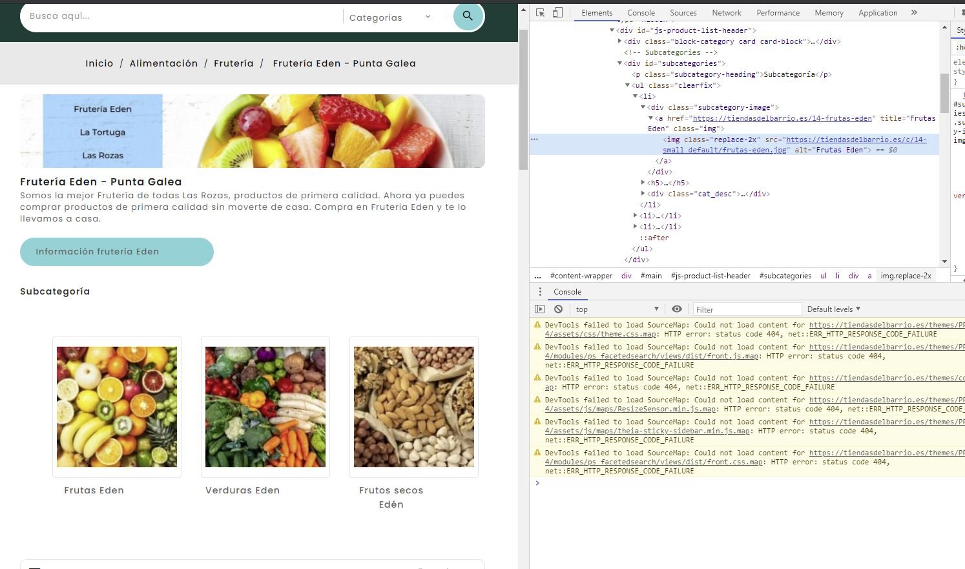Viewport: 965px width, 569px height.
Task: Click the Subcategoría heading on the page
Action: point(55,291)
